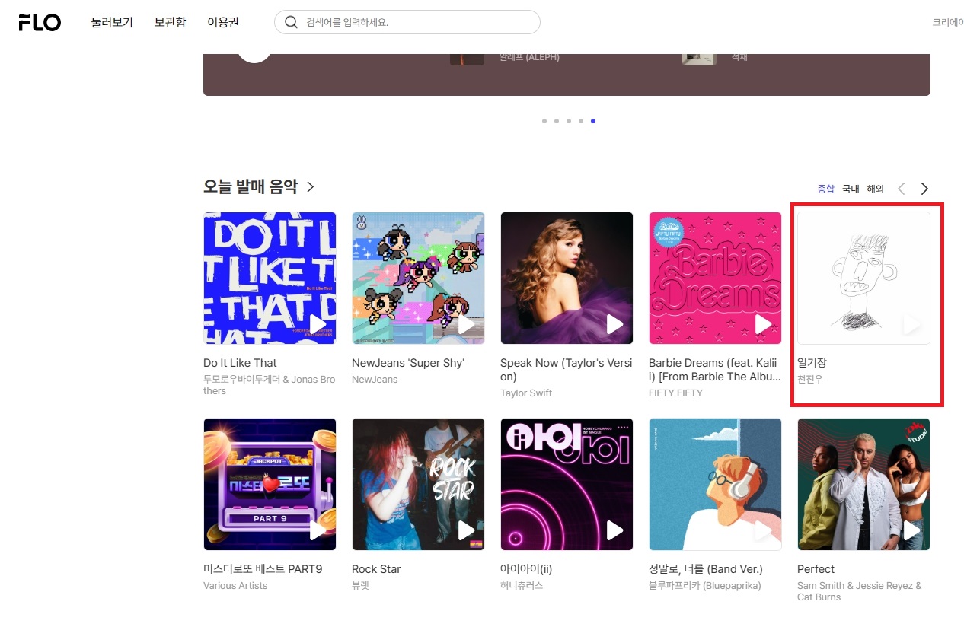Click the 미스터로또 베스트 PART9 title
Screen dimensions: 964x627
tap(263, 569)
